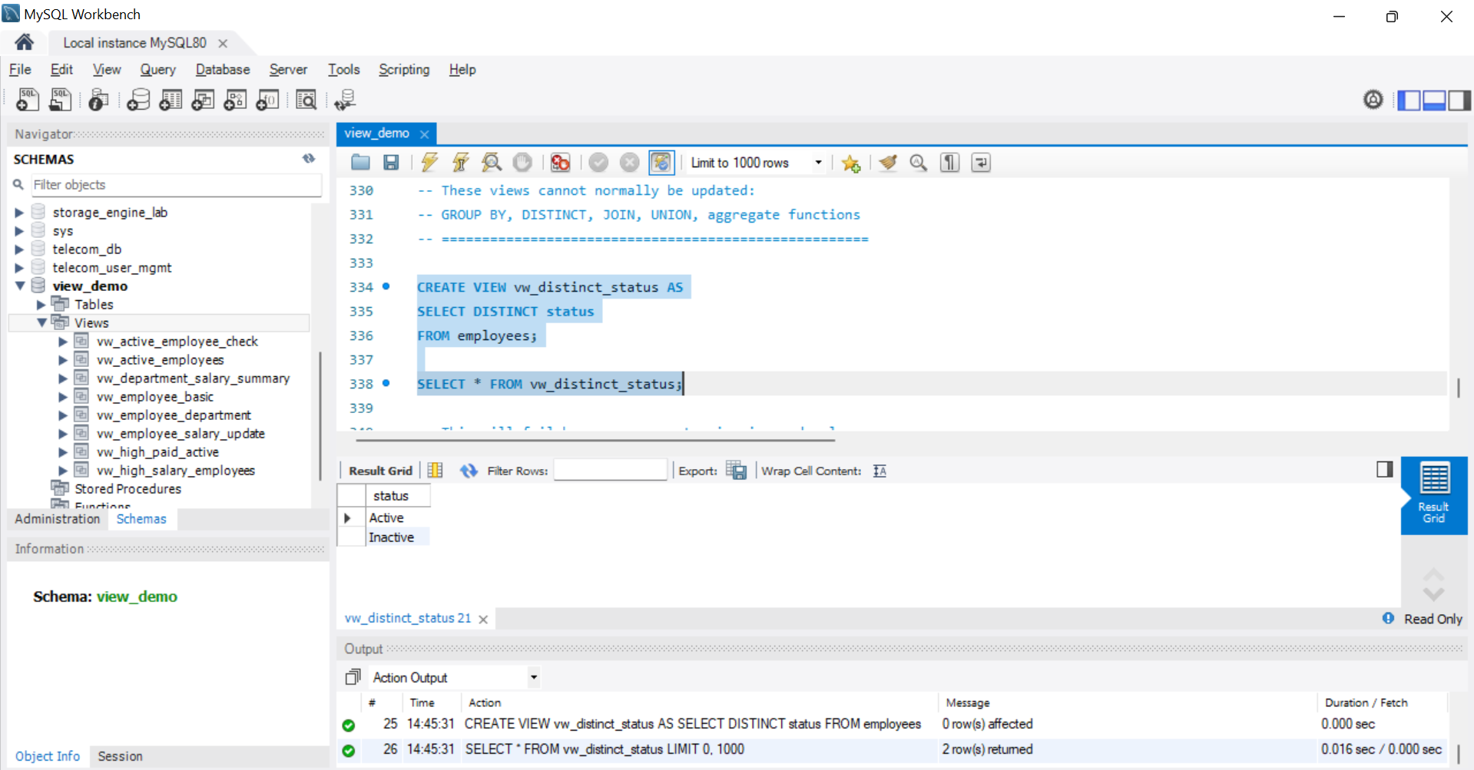Execute the selected SQL with lightning icon
This screenshot has height=770, width=1474.
click(x=429, y=162)
